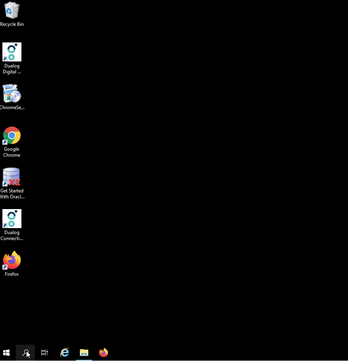
Task: Open taskbar search magnifier
Action: pos(25,353)
